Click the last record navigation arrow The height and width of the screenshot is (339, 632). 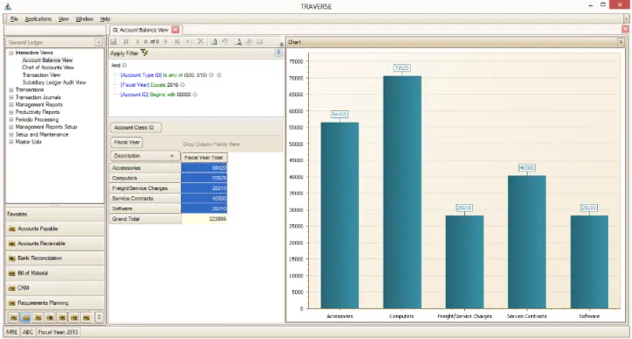177,42
